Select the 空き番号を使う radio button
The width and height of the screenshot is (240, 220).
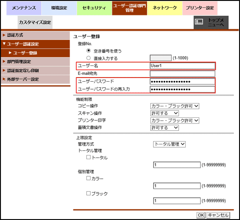tap(88, 51)
